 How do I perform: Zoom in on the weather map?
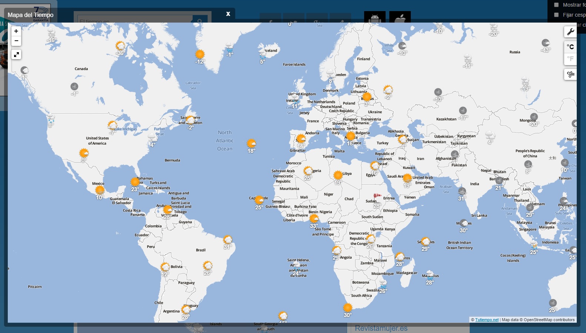pos(16,31)
